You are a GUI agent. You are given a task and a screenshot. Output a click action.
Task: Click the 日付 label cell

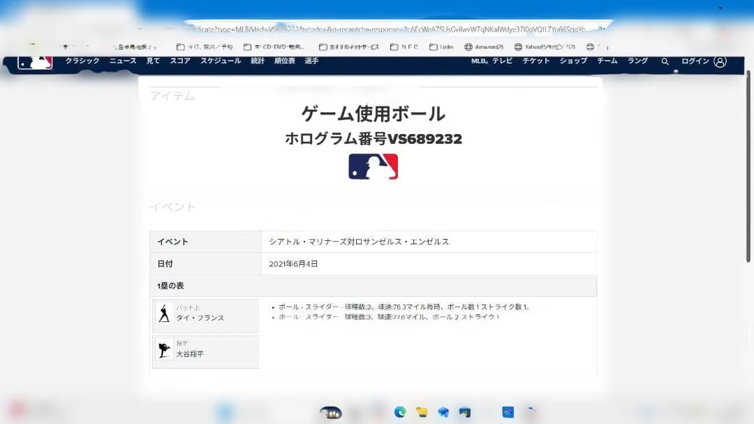click(206, 264)
